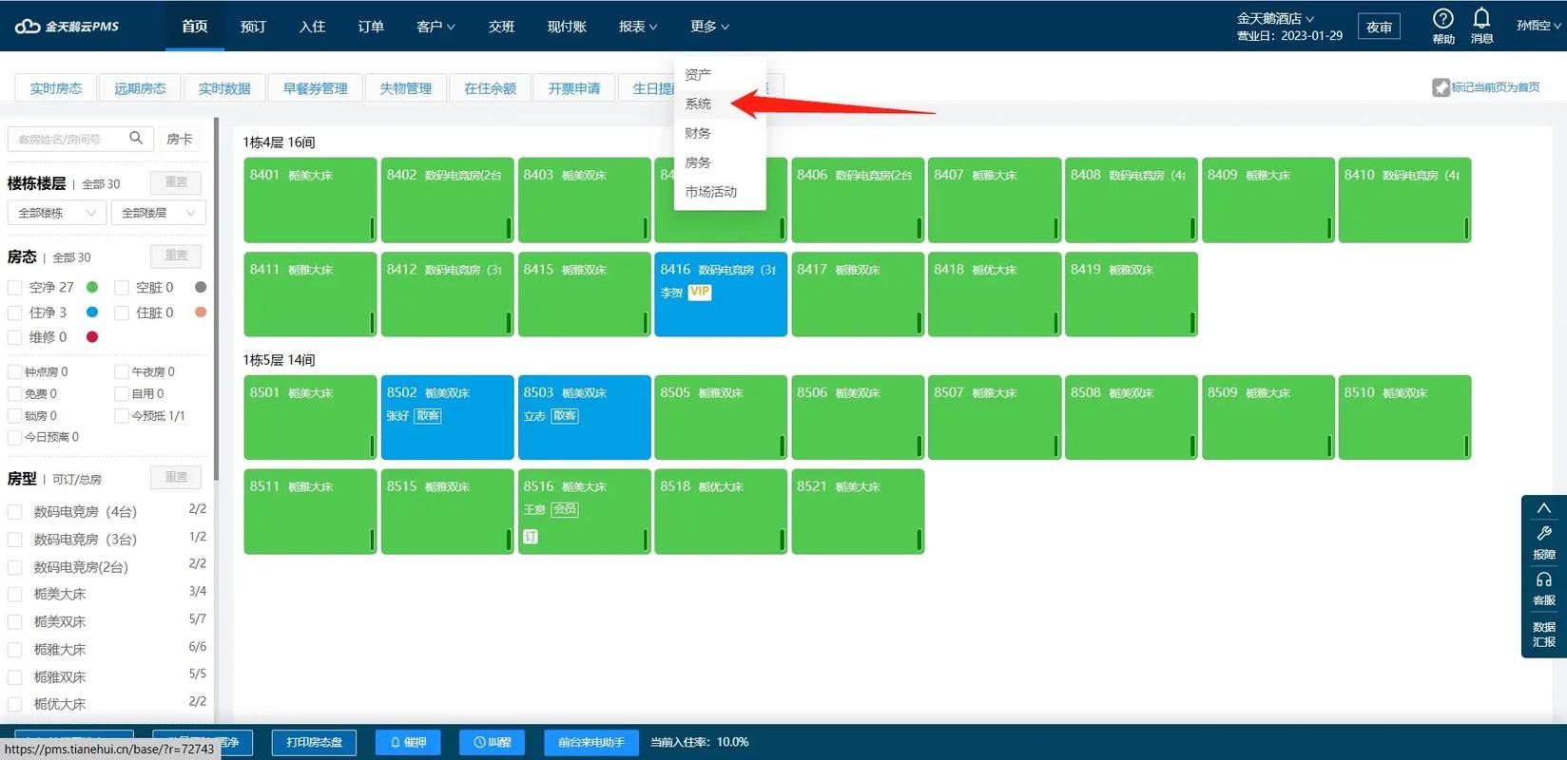The height and width of the screenshot is (760, 1567).
Task: Open the 预订 page in the top navigation
Action: [253, 27]
